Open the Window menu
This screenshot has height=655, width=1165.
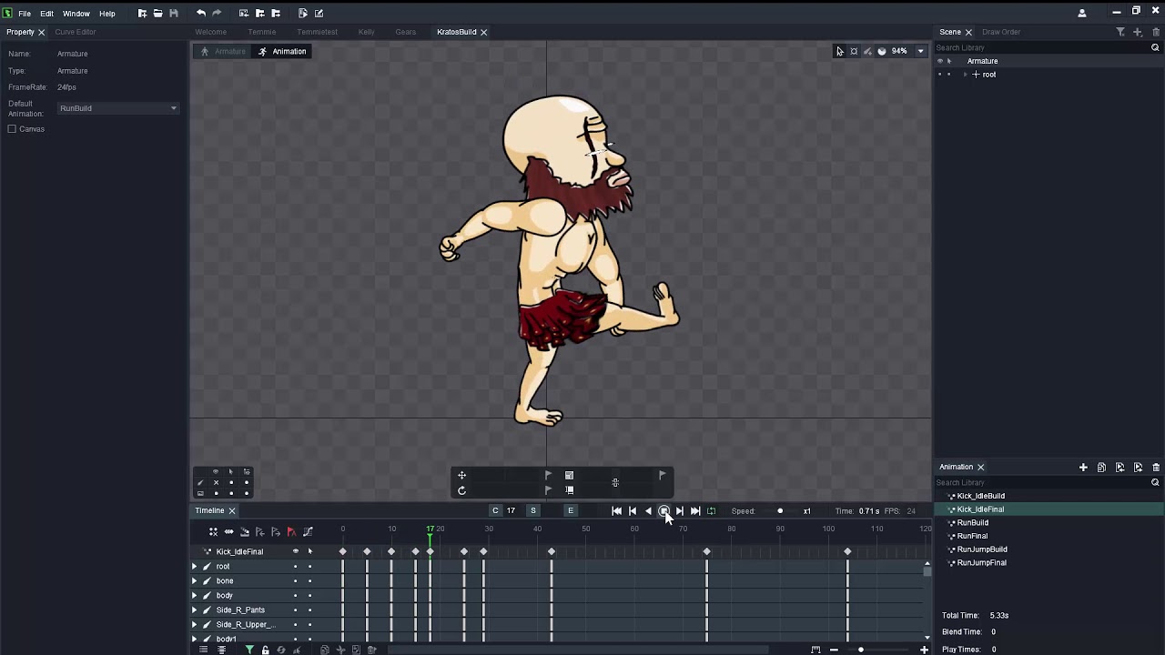76,14
